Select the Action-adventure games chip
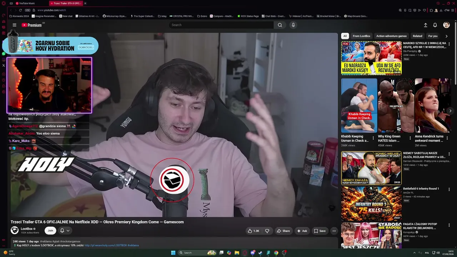Image resolution: width=457 pixels, height=257 pixels. tap(391, 36)
